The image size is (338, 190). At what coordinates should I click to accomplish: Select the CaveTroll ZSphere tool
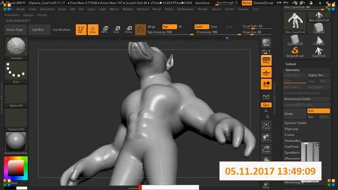(318, 52)
